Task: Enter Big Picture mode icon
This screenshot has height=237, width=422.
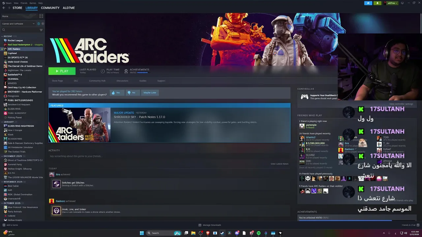Action: pyautogui.click(x=402, y=3)
